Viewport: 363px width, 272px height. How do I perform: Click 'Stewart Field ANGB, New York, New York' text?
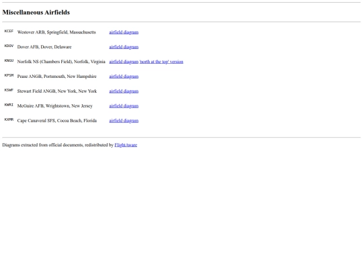[x=57, y=91]
